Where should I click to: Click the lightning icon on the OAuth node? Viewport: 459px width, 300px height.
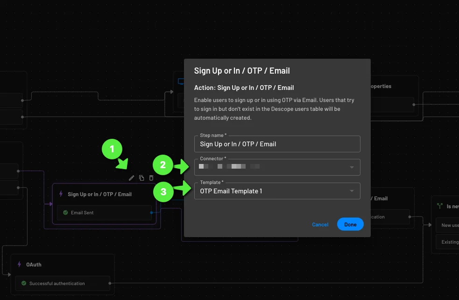(x=19, y=264)
